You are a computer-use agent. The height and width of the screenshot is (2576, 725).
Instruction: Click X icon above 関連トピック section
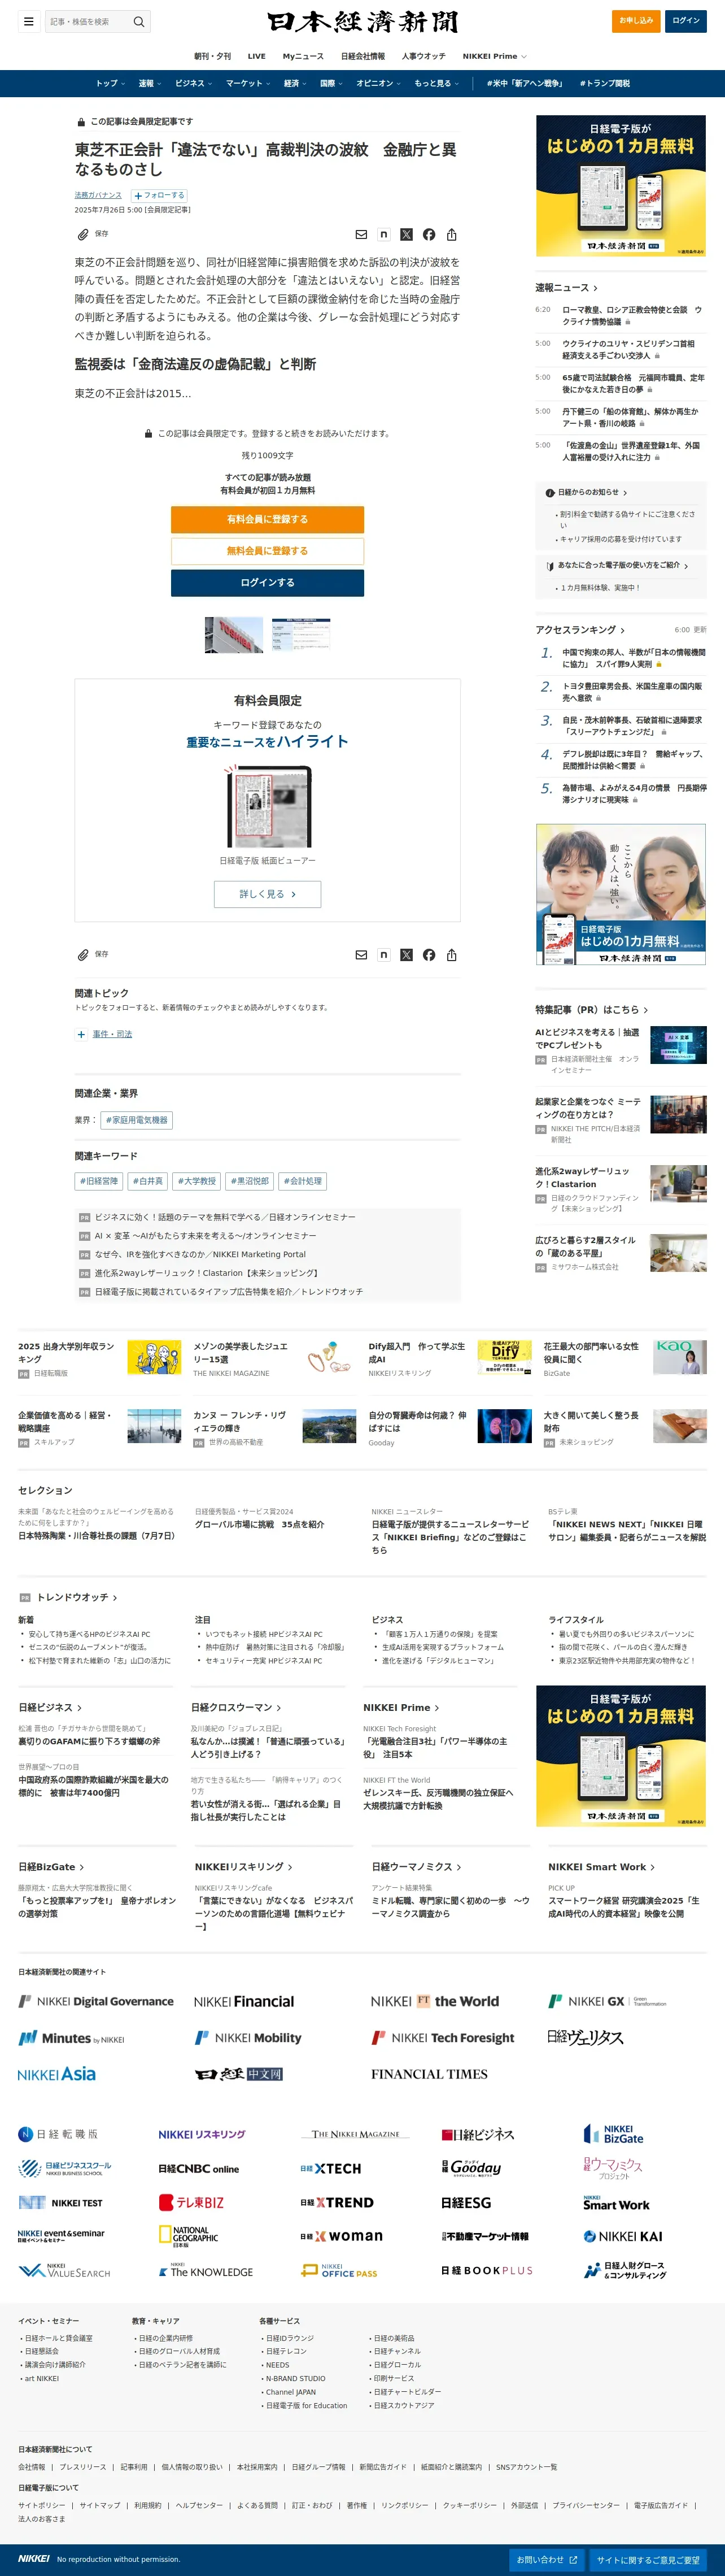(407, 955)
